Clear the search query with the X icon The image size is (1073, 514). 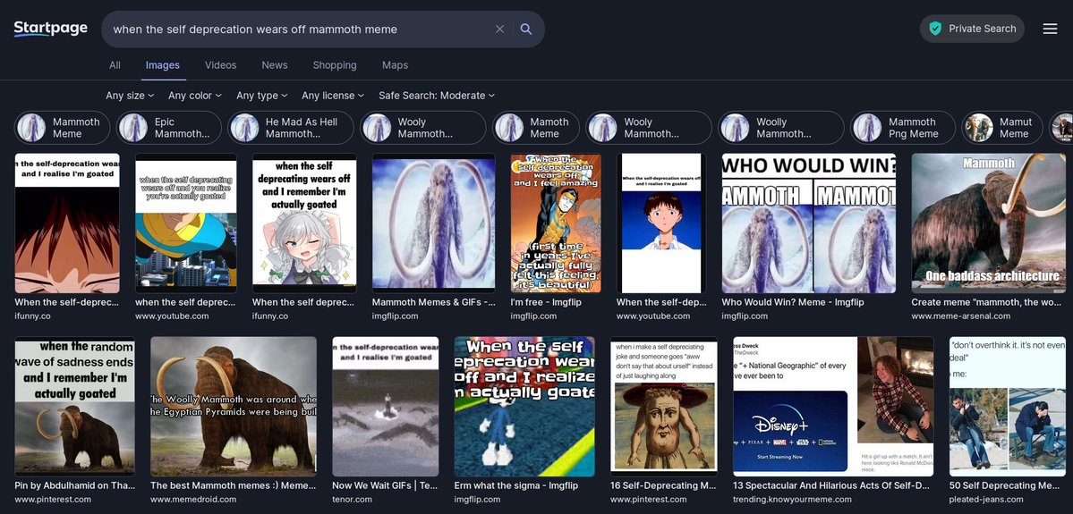coord(499,29)
